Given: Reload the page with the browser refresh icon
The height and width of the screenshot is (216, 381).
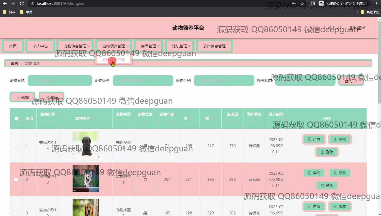Looking at the screenshot, I should 22,4.
